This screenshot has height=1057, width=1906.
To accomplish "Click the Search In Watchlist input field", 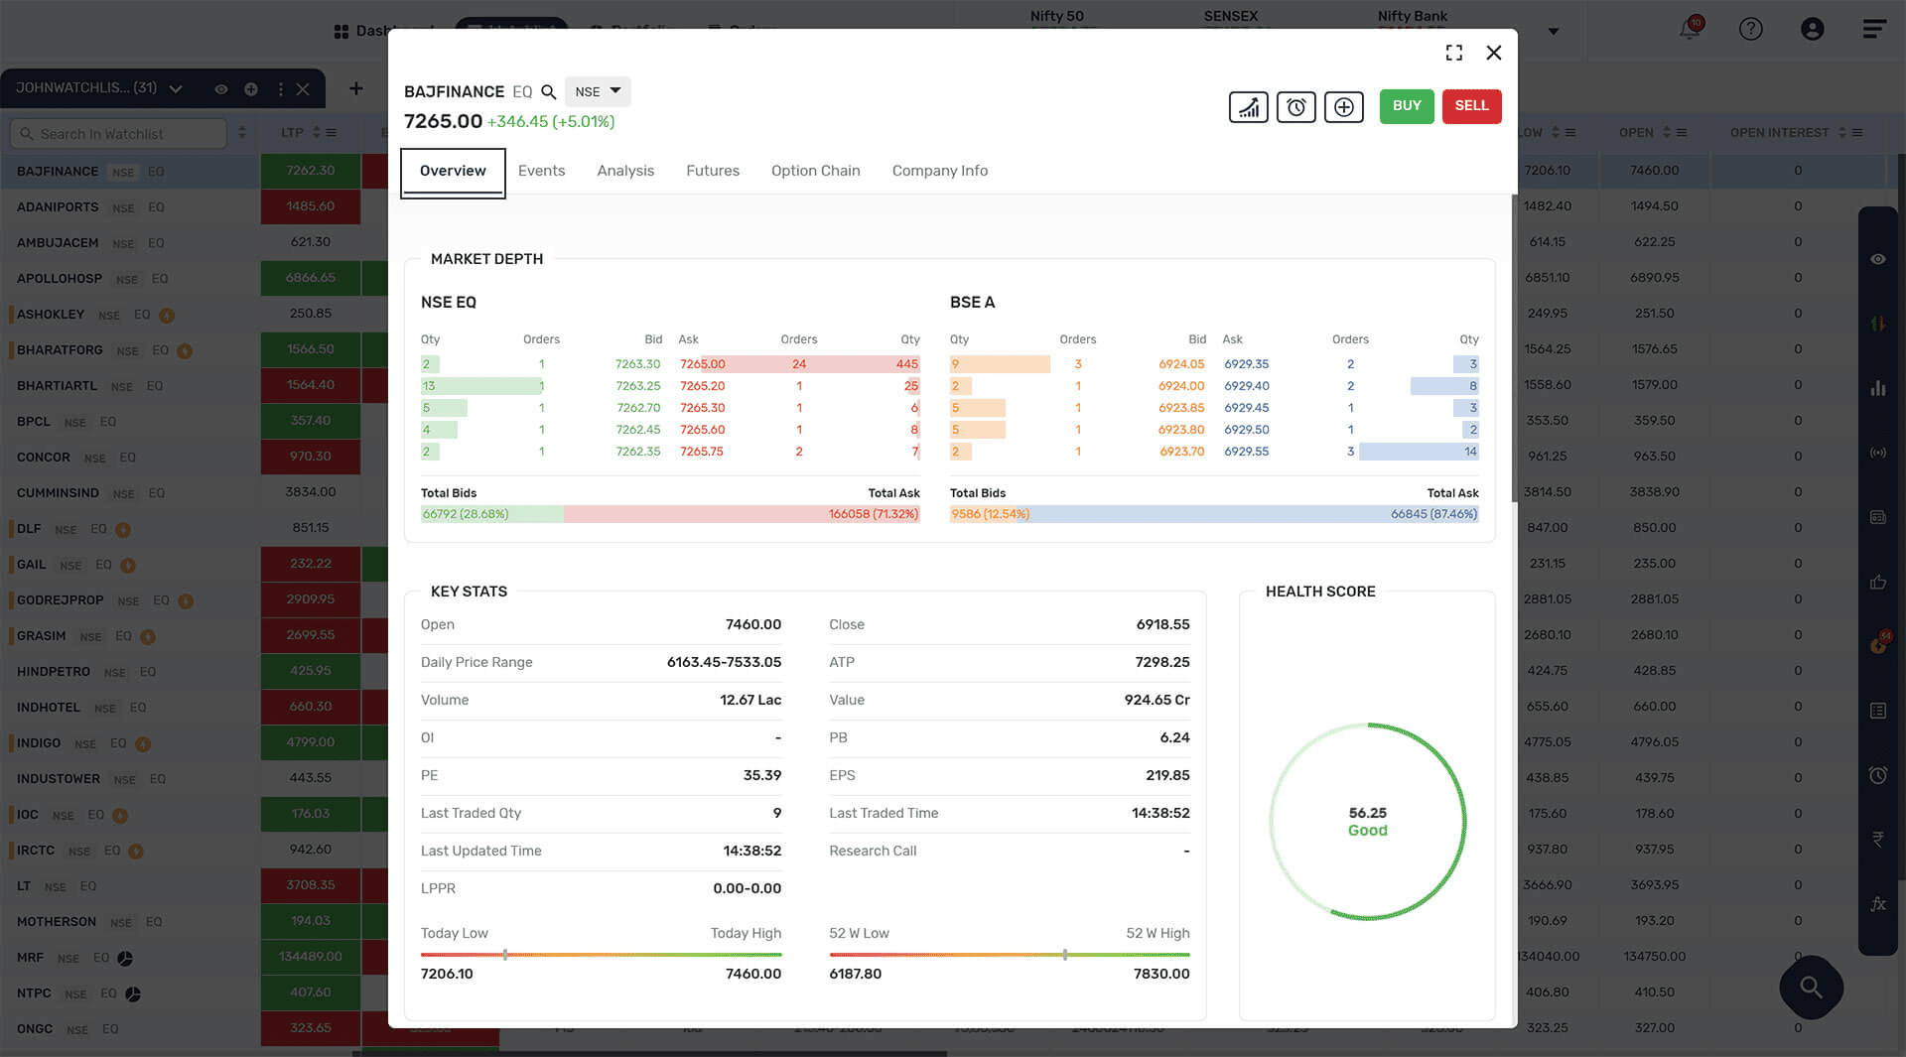I will click(119, 134).
